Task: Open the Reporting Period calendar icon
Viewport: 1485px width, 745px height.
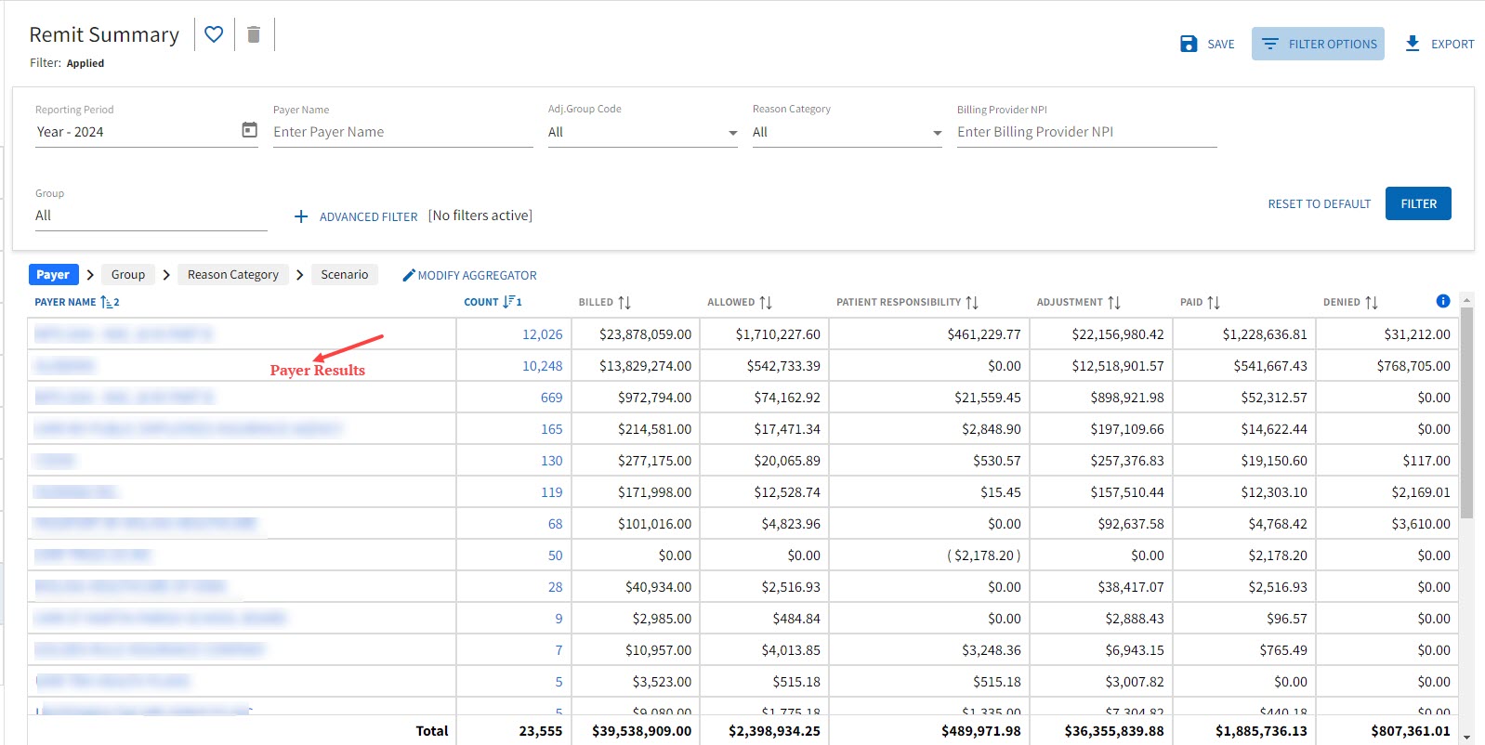Action: [249, 130]
